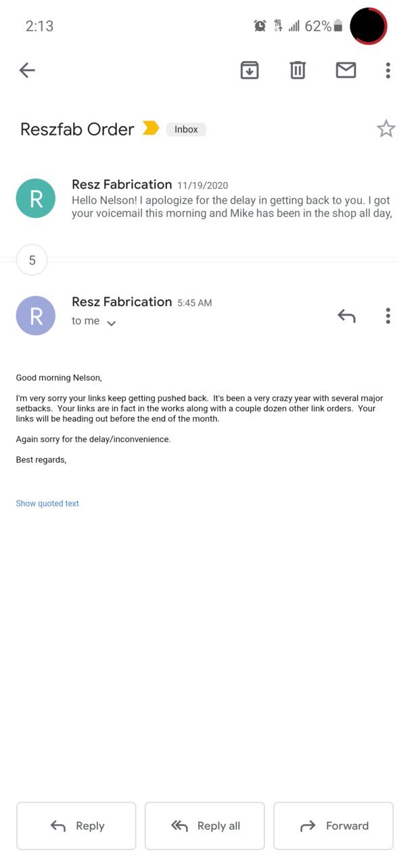Tap the Reply all button

(x=205, y=826)
